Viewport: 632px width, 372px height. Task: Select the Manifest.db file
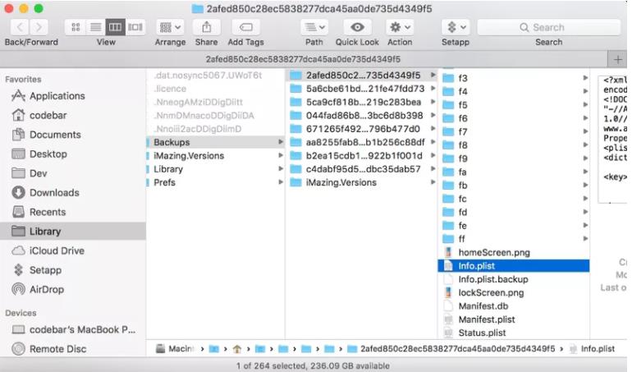tap(483, 306)
